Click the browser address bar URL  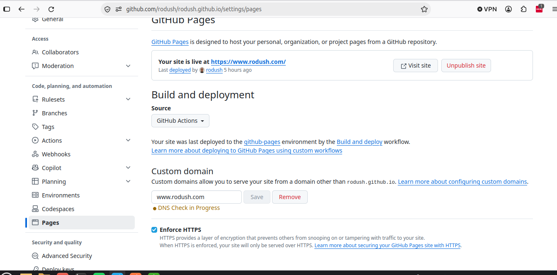(x=194, y=9)
